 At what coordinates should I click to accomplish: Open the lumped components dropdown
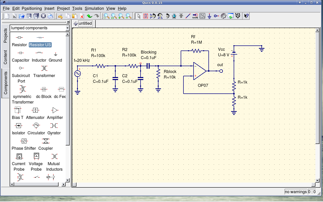67,28
